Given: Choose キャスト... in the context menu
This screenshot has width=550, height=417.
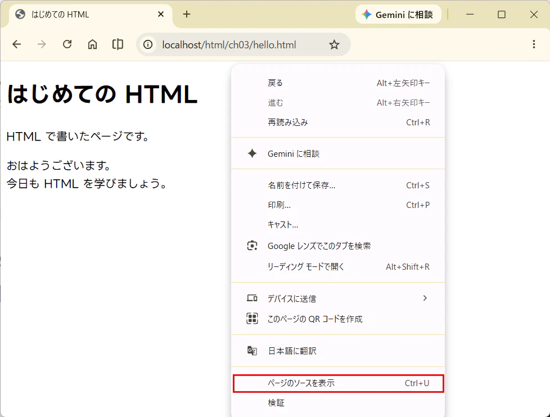Looking at the screenshot, I should click(338, 225).
